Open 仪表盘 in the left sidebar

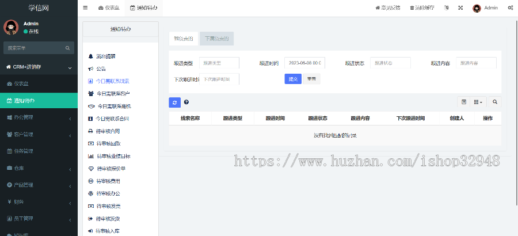pyautogui.click(x=39, y=84)
